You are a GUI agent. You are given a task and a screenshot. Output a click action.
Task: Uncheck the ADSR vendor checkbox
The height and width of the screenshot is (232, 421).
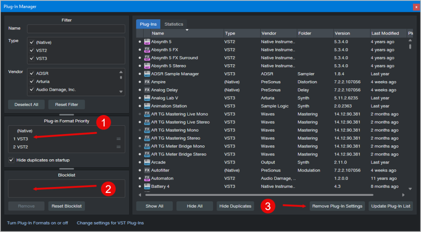[x=32, y=74]
